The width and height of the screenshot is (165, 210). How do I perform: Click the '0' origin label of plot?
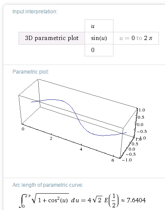click(x=23, y=129)
